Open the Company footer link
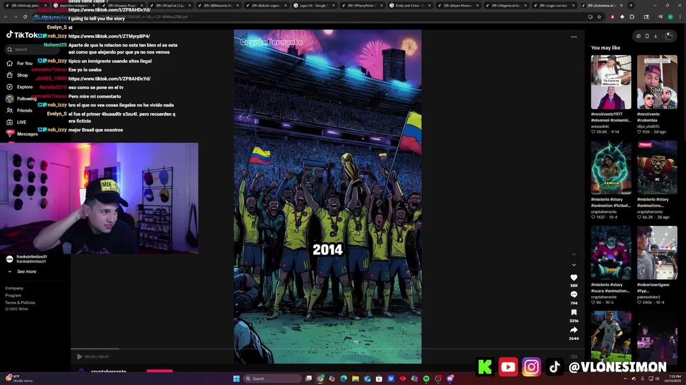This screenshot has height=385, width=686. point(14,288)
